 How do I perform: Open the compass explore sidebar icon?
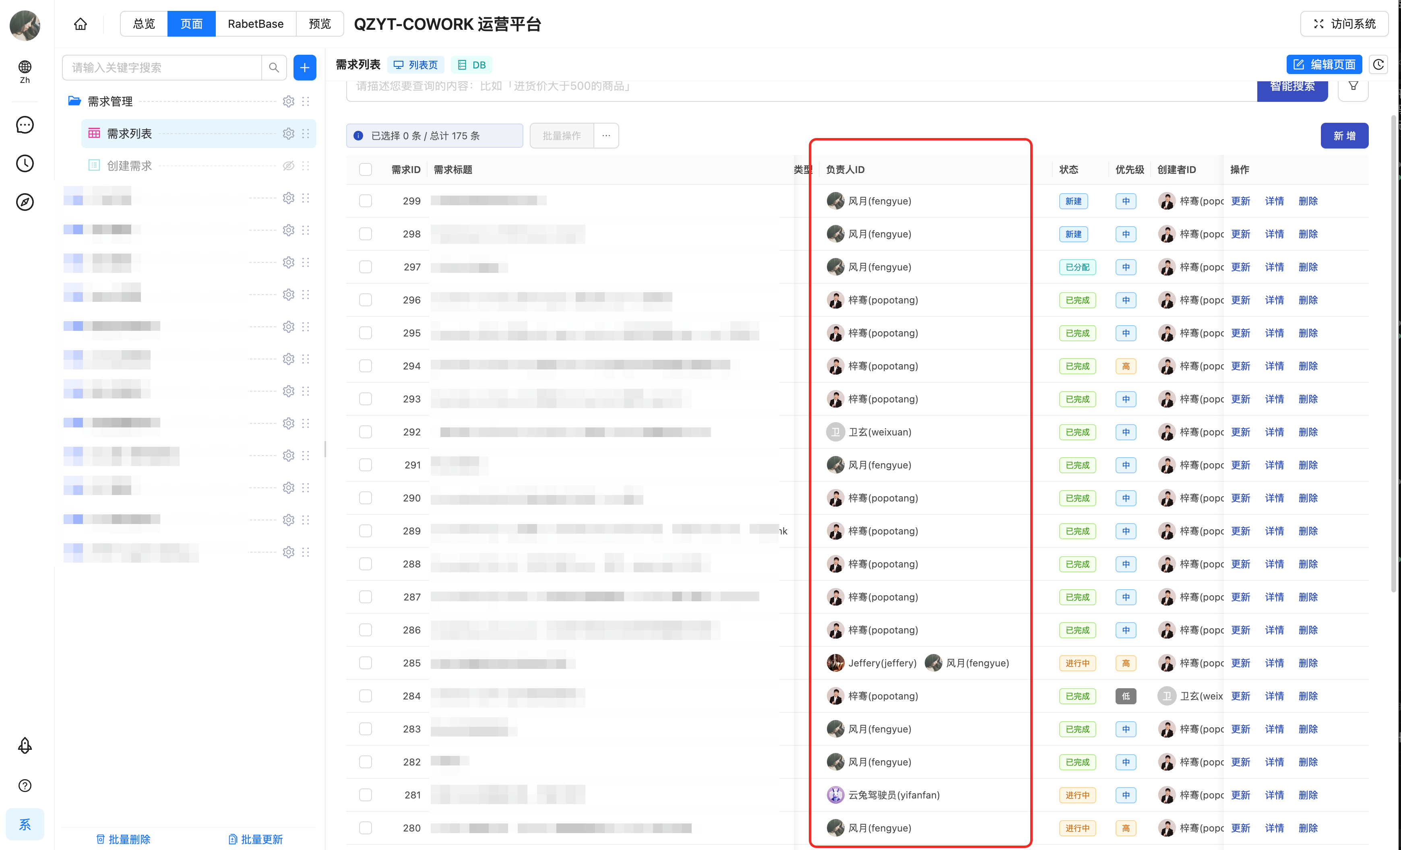(x=25, y=202)
